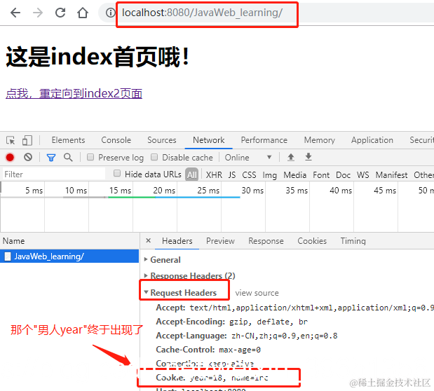Filter requests by WS
The width and height of the screenshot is (434, 391).
coord(362,174)
